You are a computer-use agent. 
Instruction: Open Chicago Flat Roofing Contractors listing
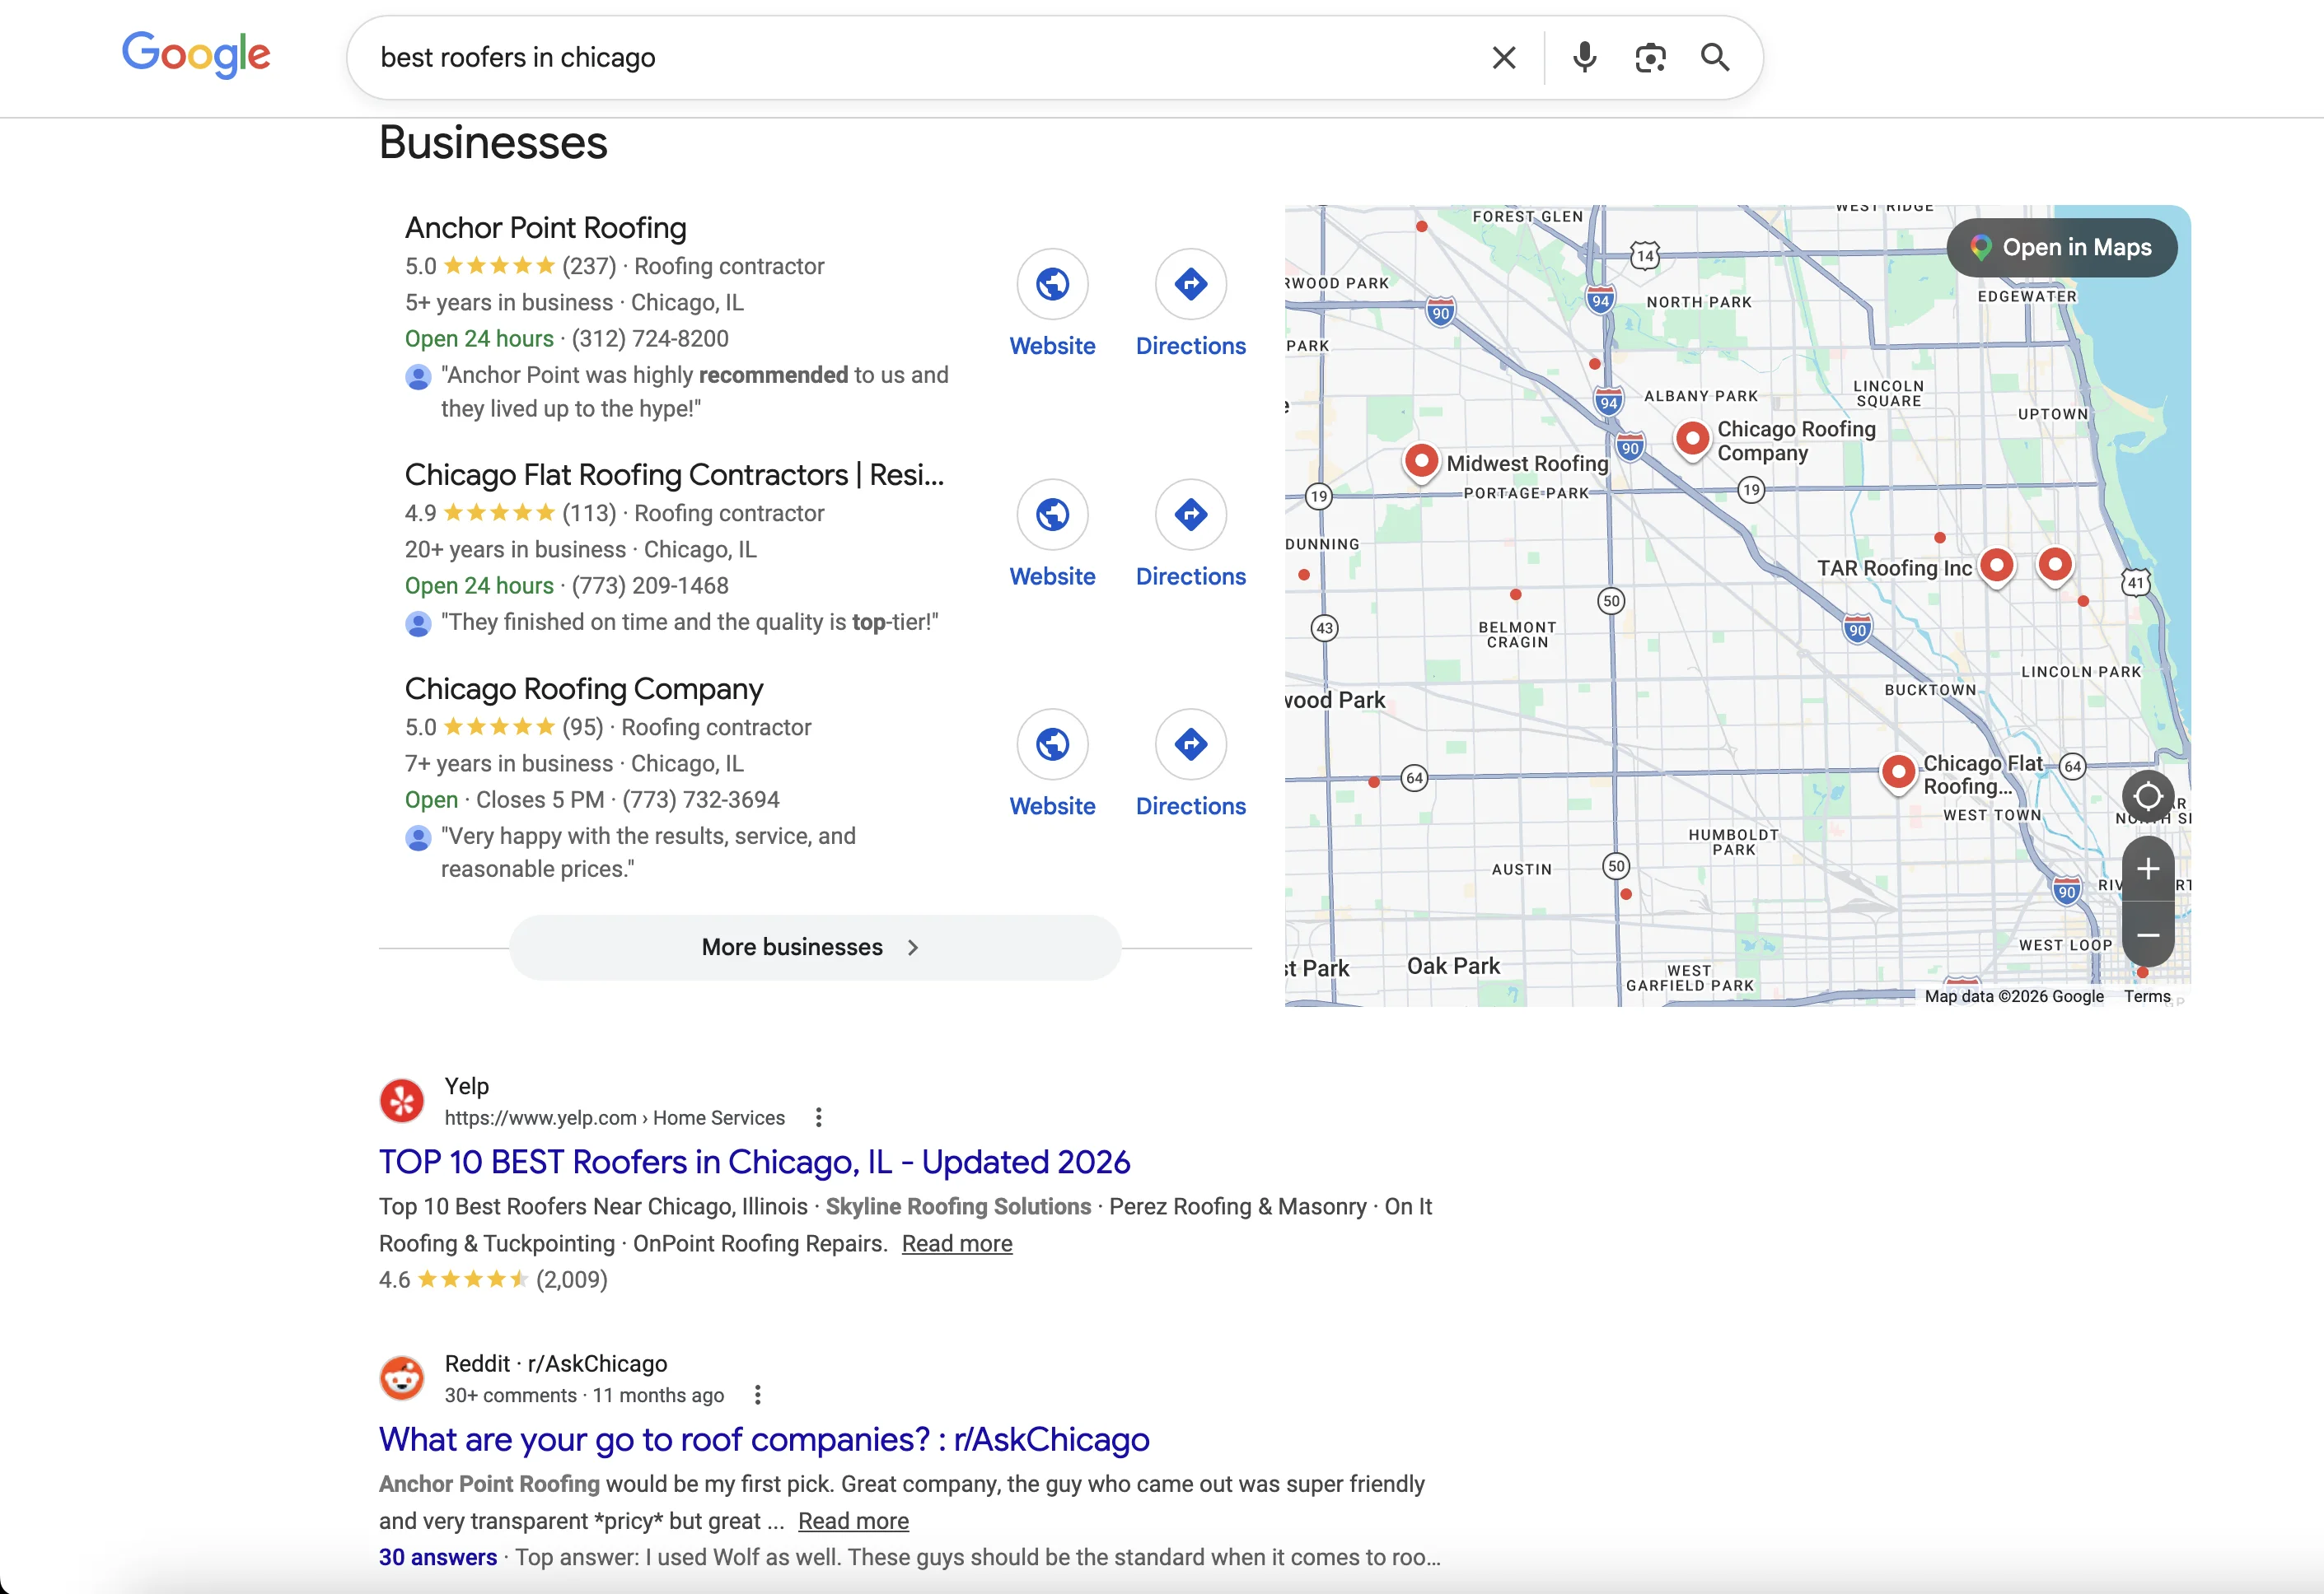[674, 475]
